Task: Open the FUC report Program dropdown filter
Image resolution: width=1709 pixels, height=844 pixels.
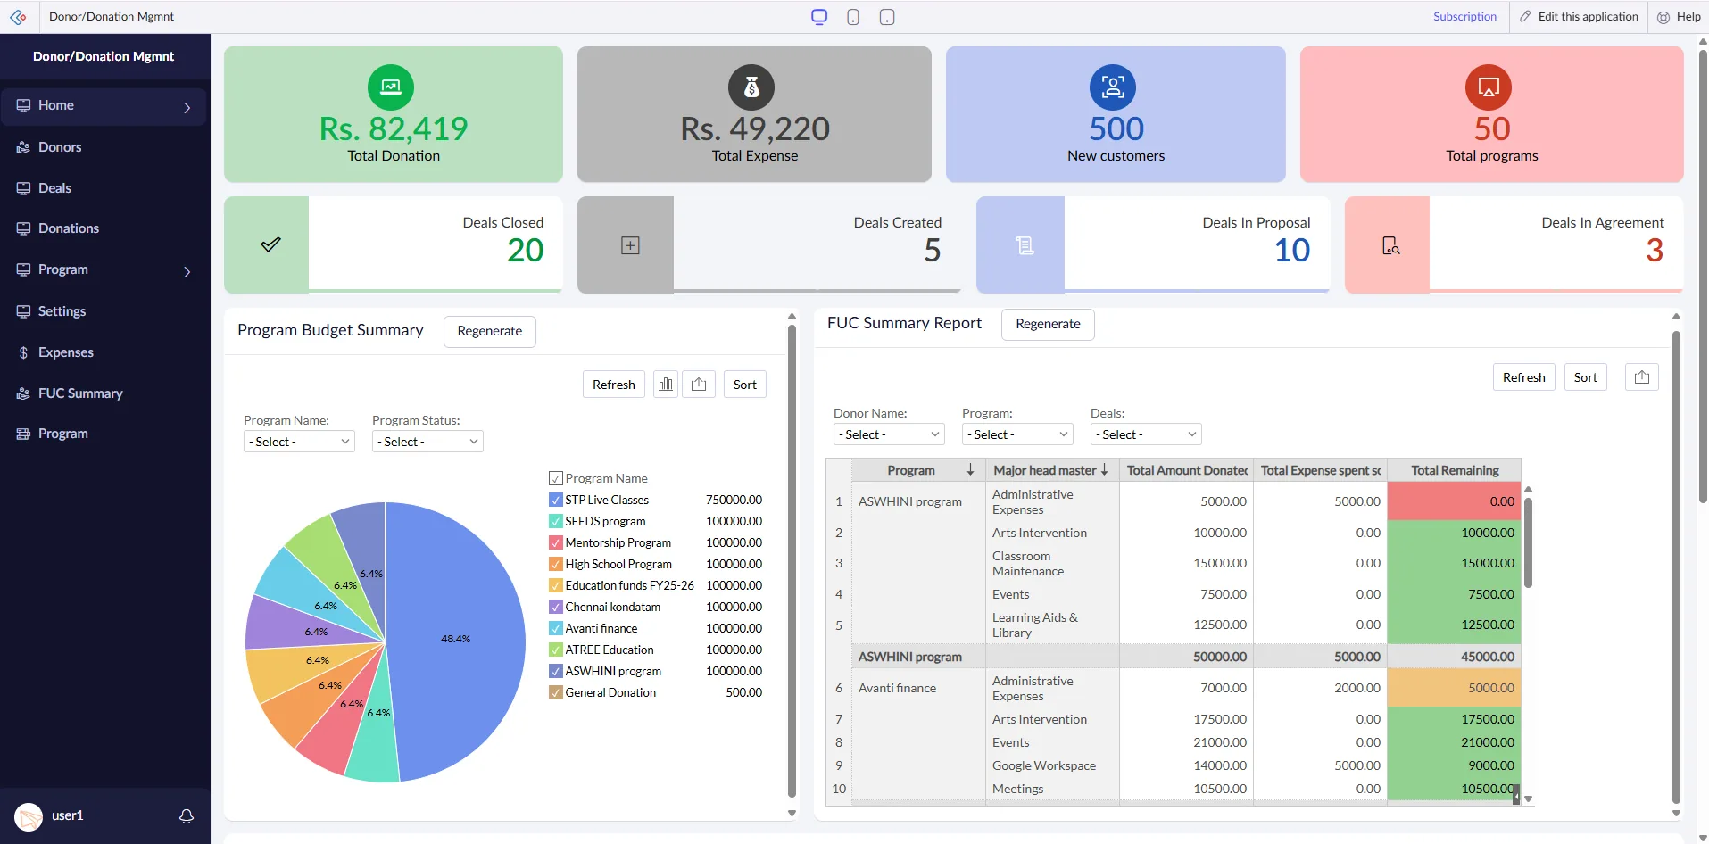Action: (1017, 434)
